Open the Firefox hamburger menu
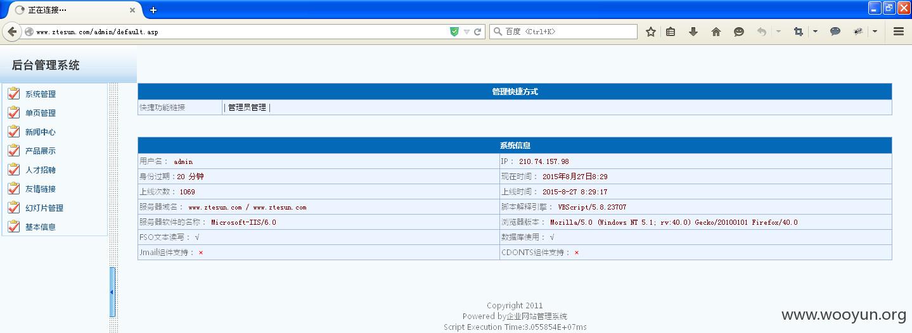Image resolution: width=912 pixels, height=333 pixels. tap(898, 32)
